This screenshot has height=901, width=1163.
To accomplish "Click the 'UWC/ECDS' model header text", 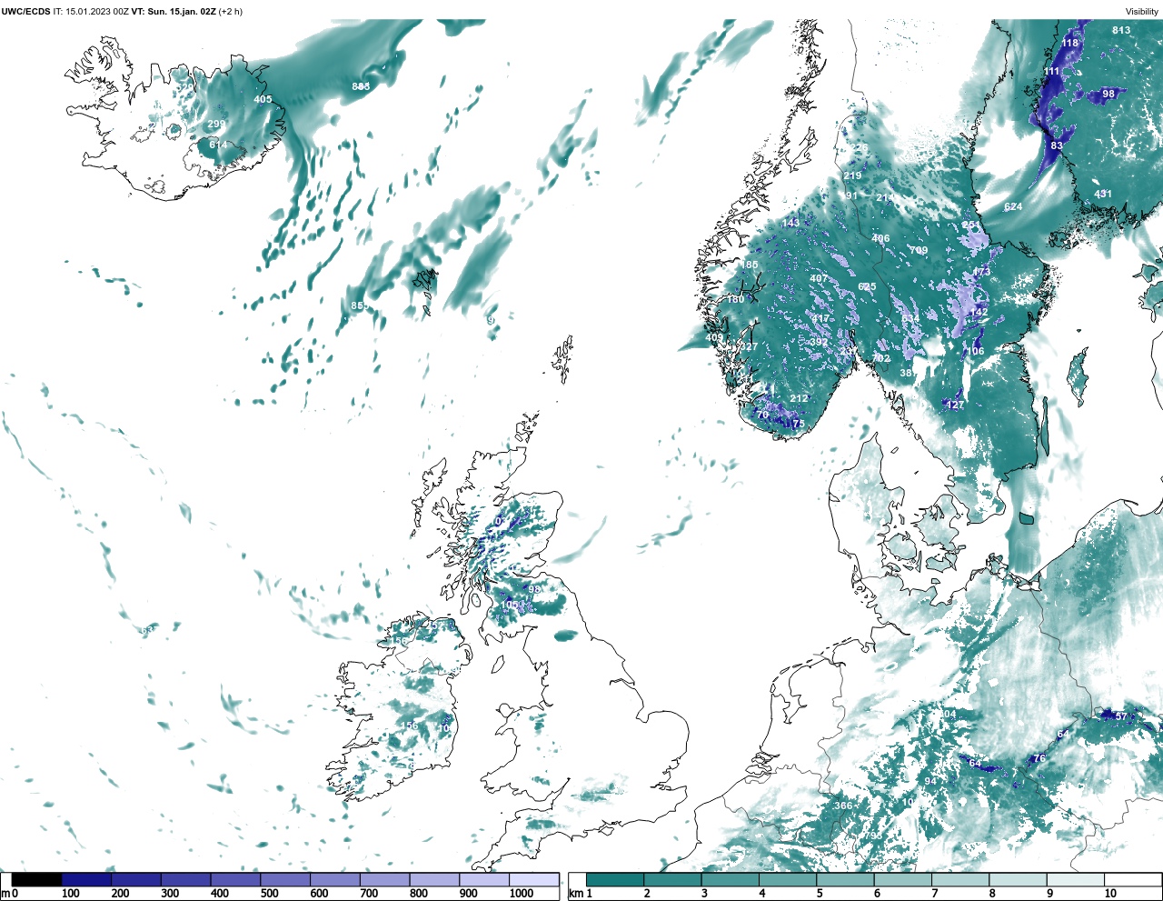I will click(x=25, y=12).
